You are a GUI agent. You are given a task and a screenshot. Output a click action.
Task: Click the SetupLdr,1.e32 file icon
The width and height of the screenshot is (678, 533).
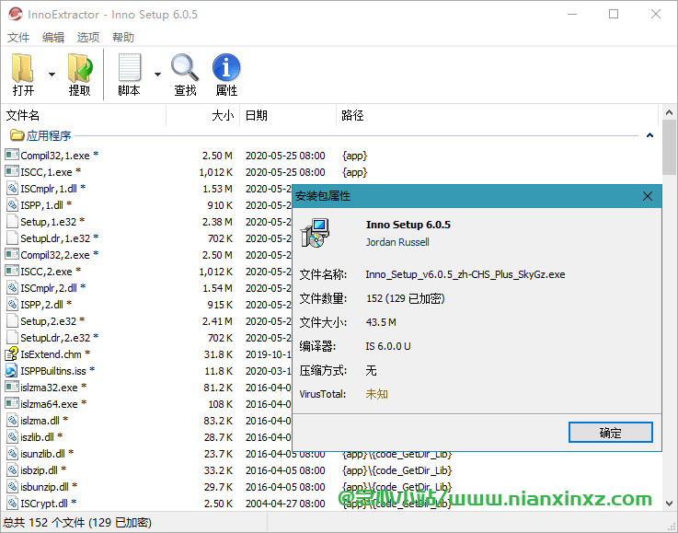[12, 238]
